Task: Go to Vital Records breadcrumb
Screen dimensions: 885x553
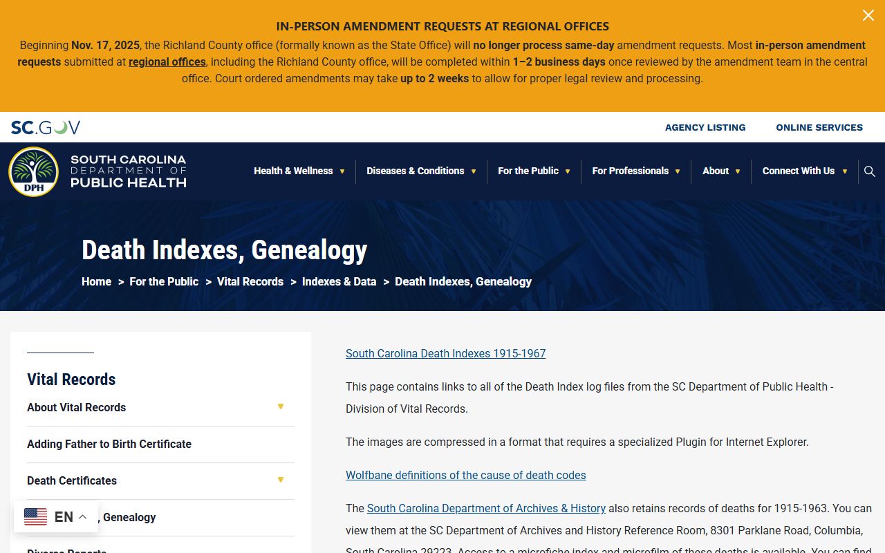Action: pyautogui.click(x=250, y=281)
